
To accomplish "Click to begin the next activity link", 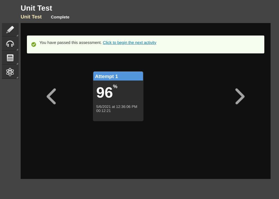I will coord(130,43).
